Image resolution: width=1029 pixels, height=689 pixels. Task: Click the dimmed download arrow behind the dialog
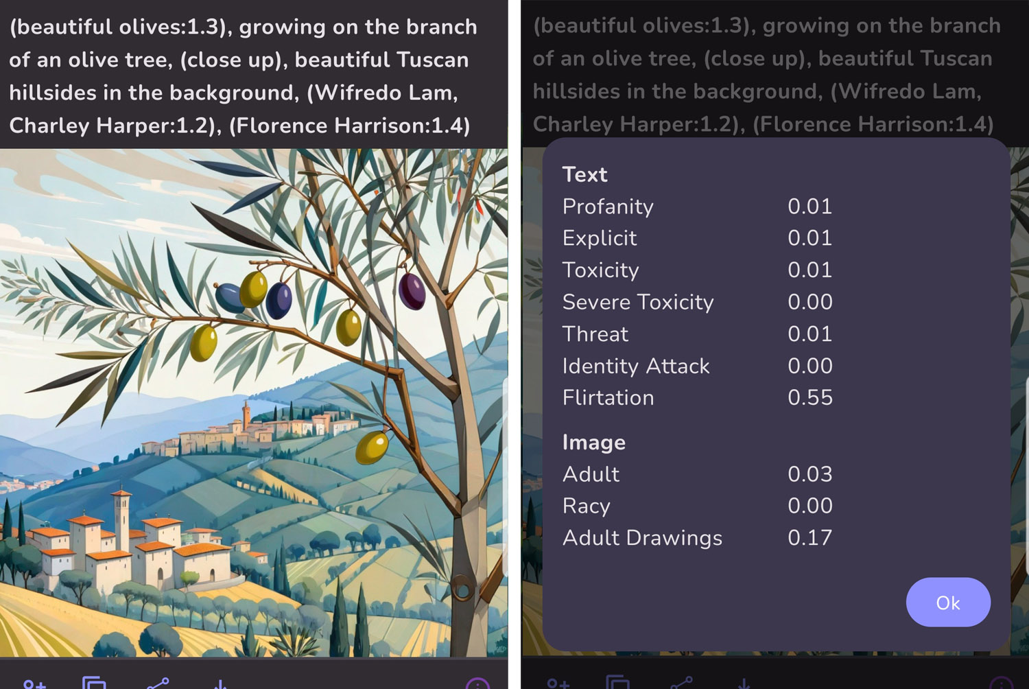[x=744, y=684]
